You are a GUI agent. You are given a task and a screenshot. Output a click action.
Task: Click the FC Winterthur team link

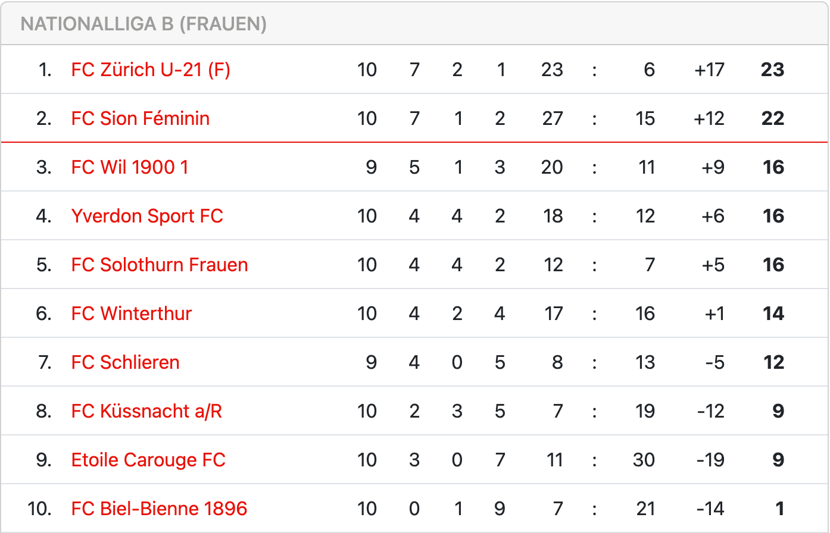132,313
